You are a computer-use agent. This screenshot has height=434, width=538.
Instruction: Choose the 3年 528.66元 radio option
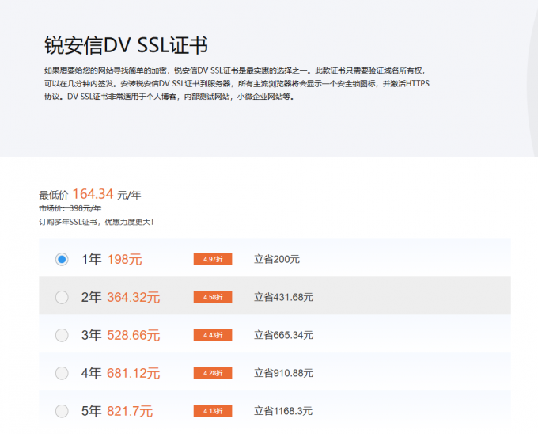(x=62, y=335)
